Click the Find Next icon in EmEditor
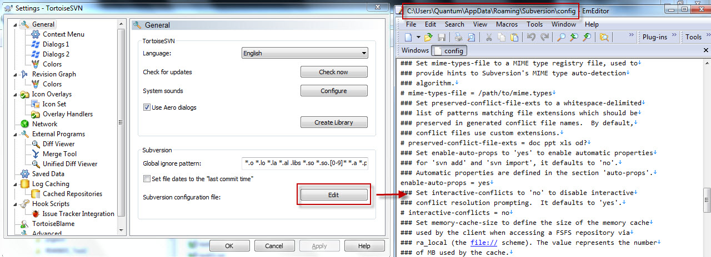The image size is (711, 257). [587, 37]
